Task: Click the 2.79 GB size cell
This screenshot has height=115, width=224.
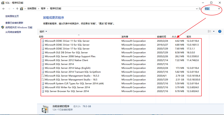Action: (x=179, y=76)
